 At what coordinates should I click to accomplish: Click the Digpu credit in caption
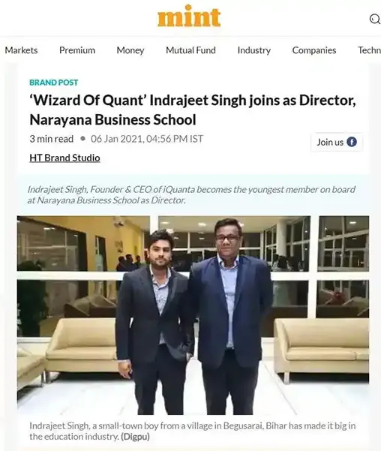tap(135, 437)
